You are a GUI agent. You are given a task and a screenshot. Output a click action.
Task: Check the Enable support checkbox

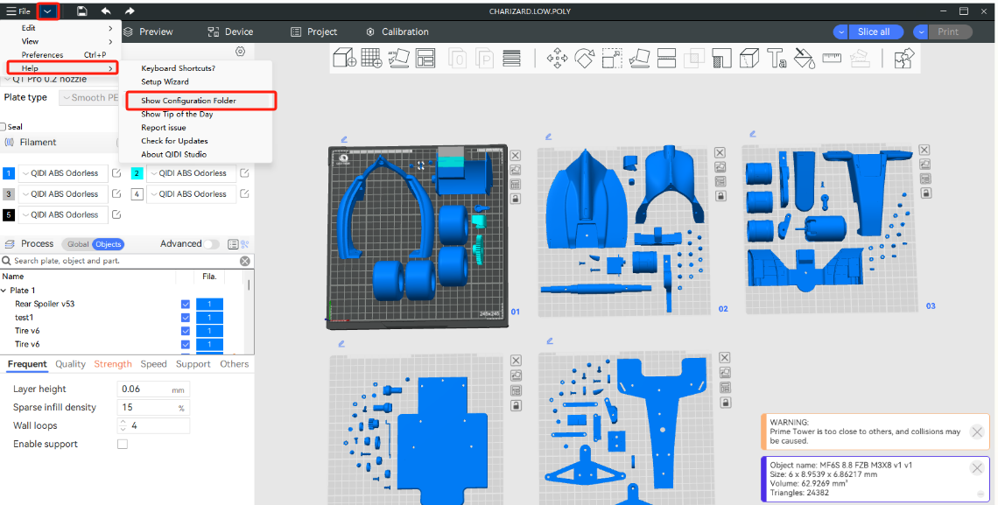click(123, 445)
